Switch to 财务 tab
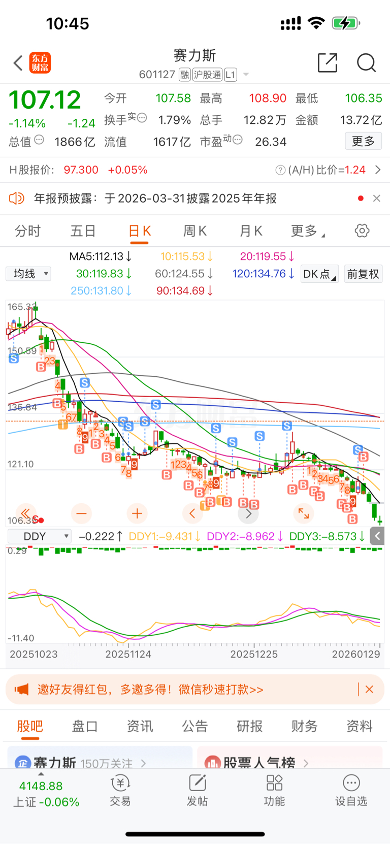This screenshot has width=390, height=844. point(305,726)
